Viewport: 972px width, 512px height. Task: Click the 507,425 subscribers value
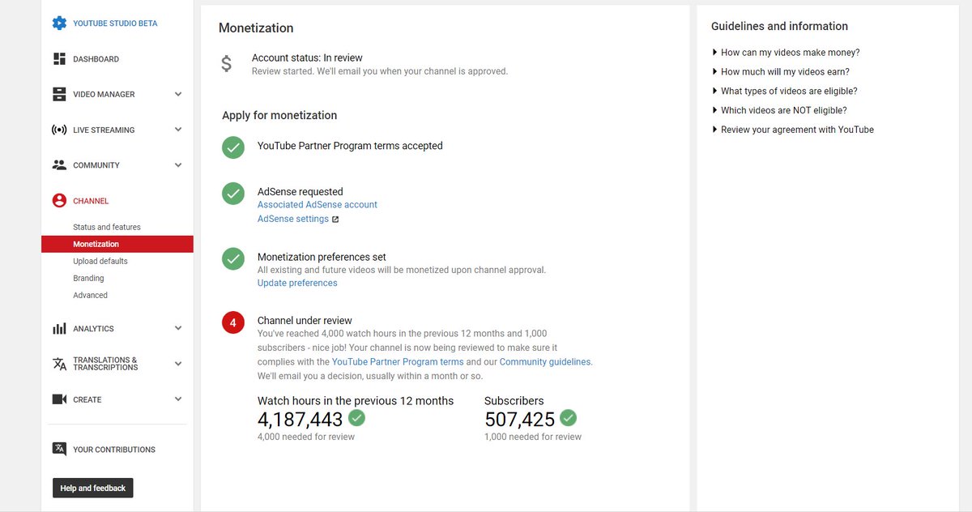tap(520, 419)
